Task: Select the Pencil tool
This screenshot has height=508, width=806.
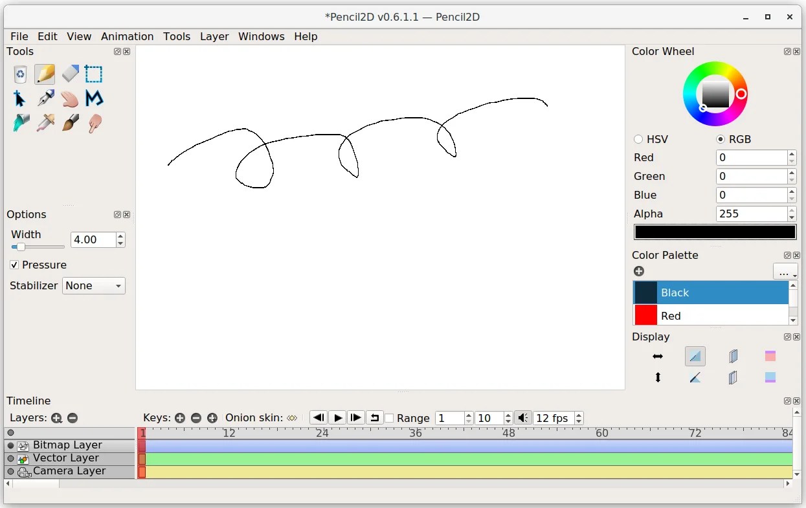Action: [x=45, y=74]
